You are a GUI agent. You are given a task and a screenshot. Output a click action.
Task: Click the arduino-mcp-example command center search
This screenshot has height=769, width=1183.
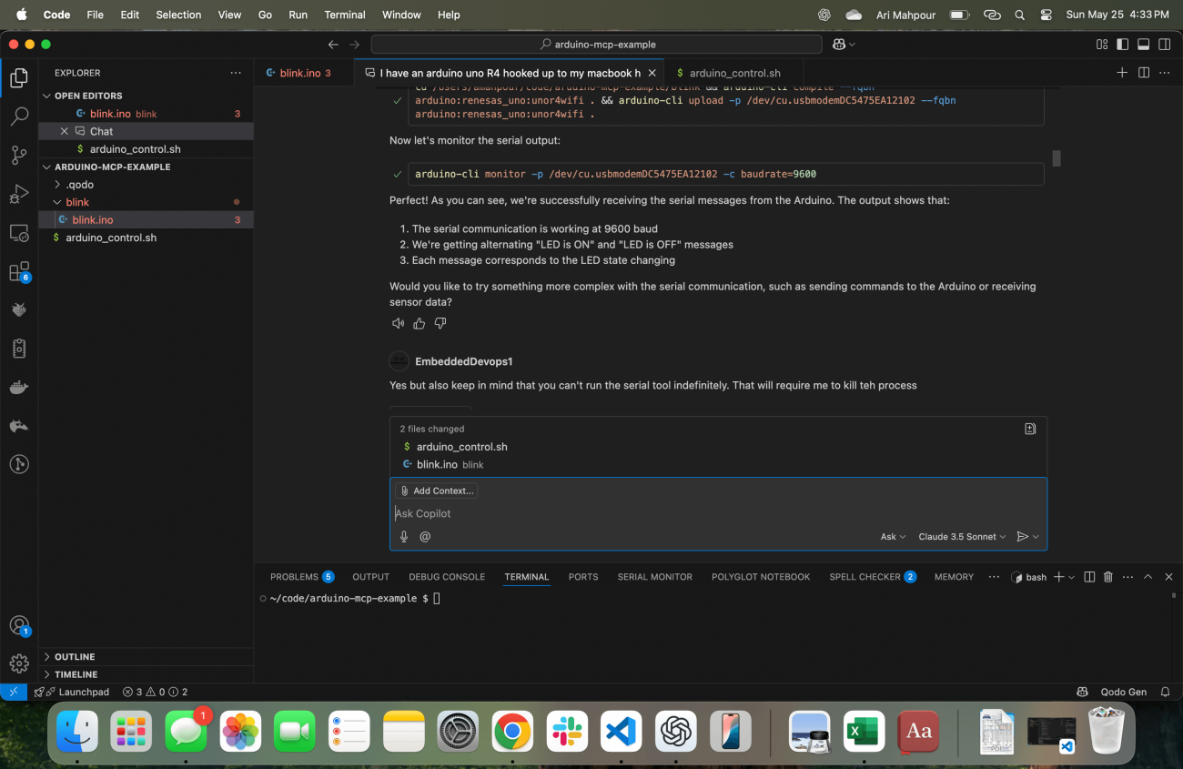[x=597, y=44]
